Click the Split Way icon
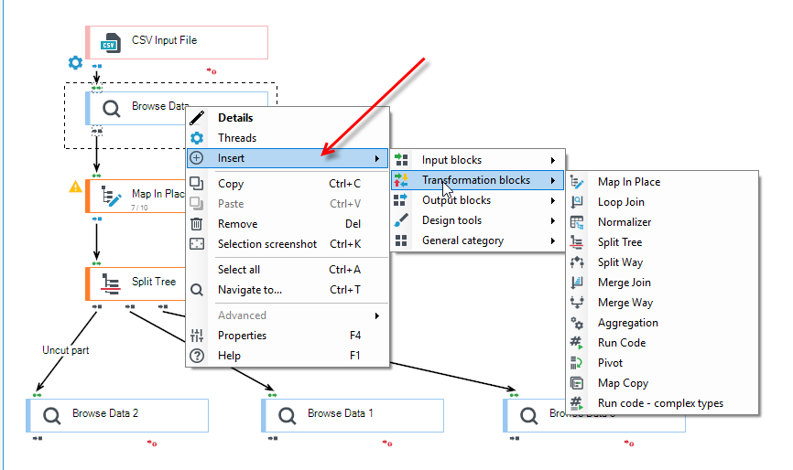This screenshot has width=793, height=470. click(x=577, y=262)
